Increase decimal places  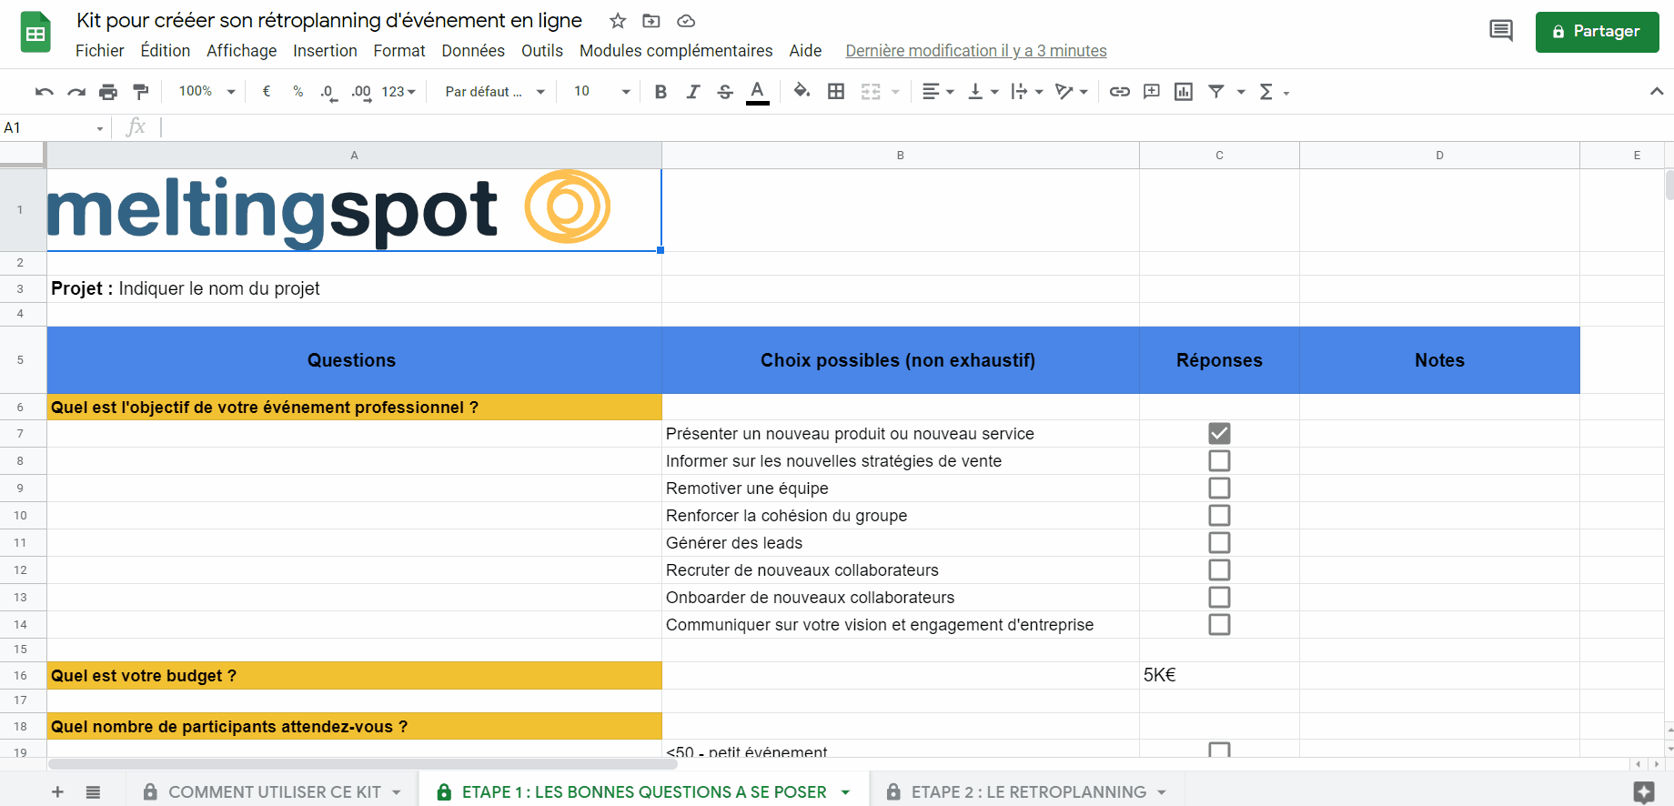pos(361,92)
